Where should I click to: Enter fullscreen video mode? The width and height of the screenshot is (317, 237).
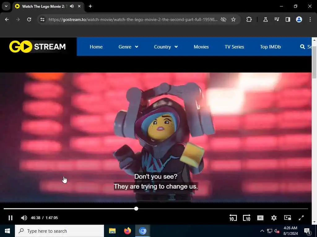(301, 218)
